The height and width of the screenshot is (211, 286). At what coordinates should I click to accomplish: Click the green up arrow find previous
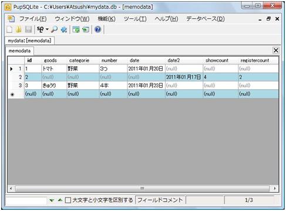60,200
